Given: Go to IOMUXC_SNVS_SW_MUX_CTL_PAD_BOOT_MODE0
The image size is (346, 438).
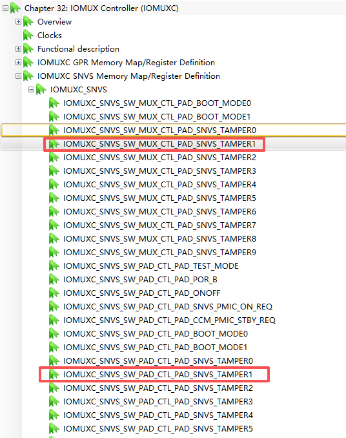Looking at the screenshot, I should pos(157,103).
